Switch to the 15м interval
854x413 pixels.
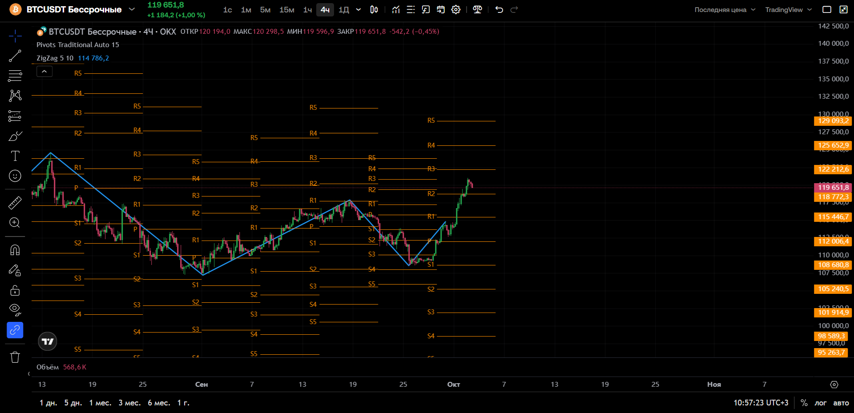[287, 10]
